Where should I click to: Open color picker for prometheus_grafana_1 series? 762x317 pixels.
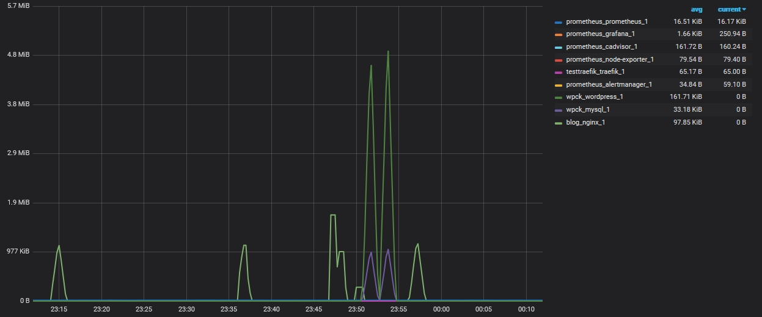coord(559,34)
